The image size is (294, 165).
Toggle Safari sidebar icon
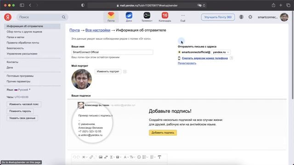click(x=22, y=5)
